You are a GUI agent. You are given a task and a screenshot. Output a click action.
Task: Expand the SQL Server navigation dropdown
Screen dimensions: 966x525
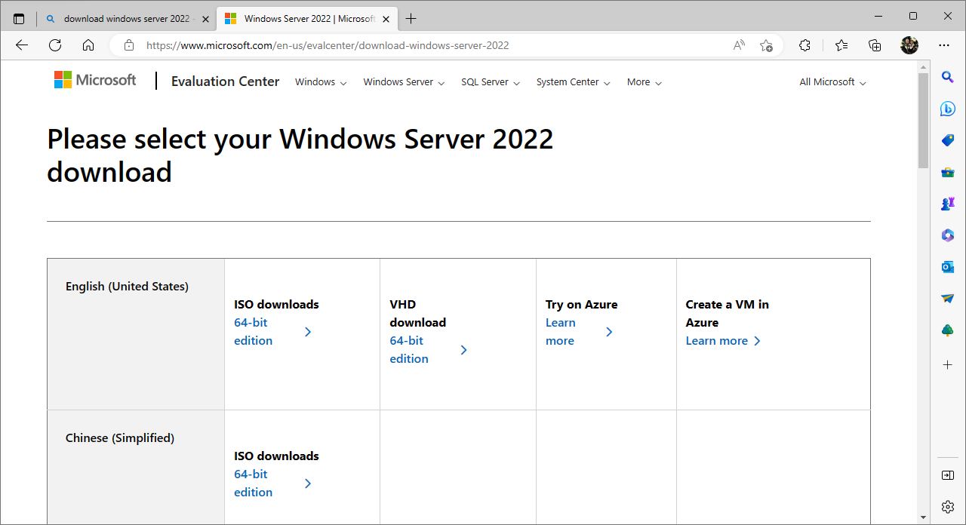(491, 82)
